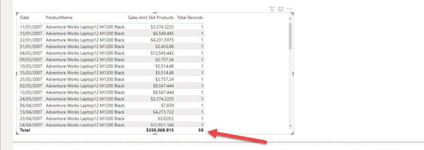
Task: Click sales amount $6,548.445
Action: pos(163,33)
